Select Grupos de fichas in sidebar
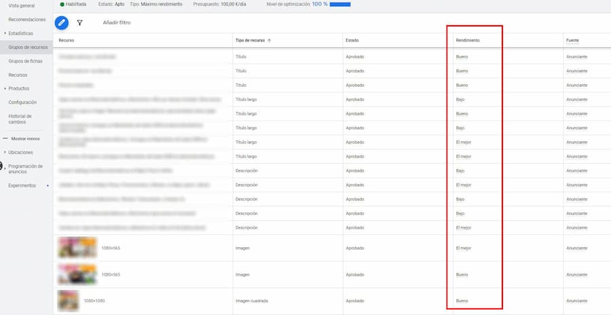 pos(25,61)
